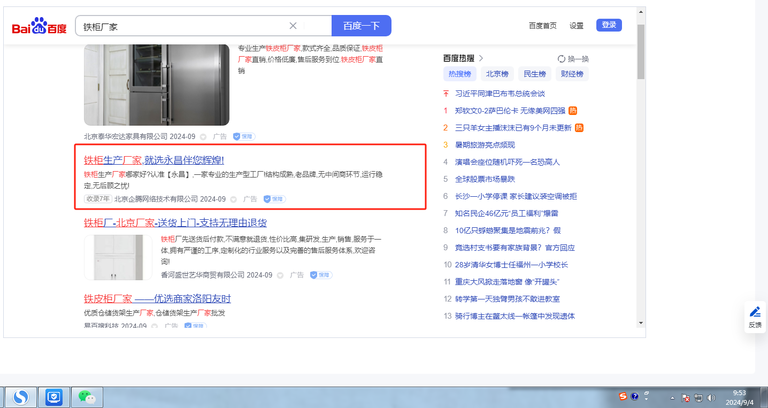Screen dimensions: 768x408
Task: Open hot search 演唱会座位随机吓死一名恐高人
Action: (x=508, y=162)
